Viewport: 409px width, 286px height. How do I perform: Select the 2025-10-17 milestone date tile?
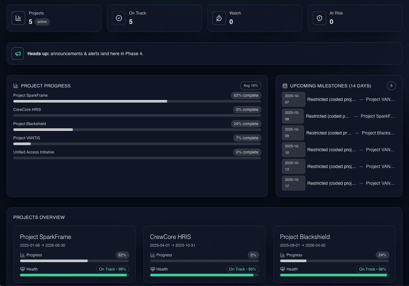(293, 183)
